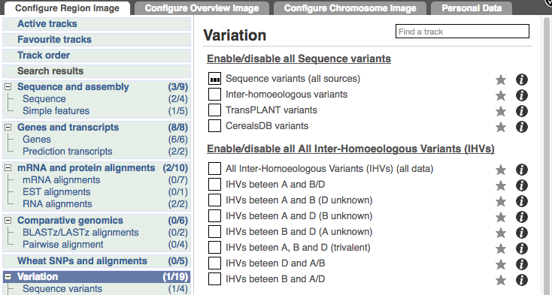Favourite the IHVs beteen A and B/D track
Screen dimensions: 552x295
[501, 185]
